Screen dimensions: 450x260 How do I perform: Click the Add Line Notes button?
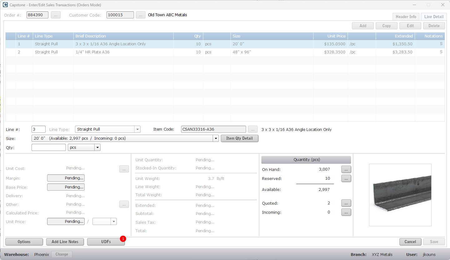point(65,242)
